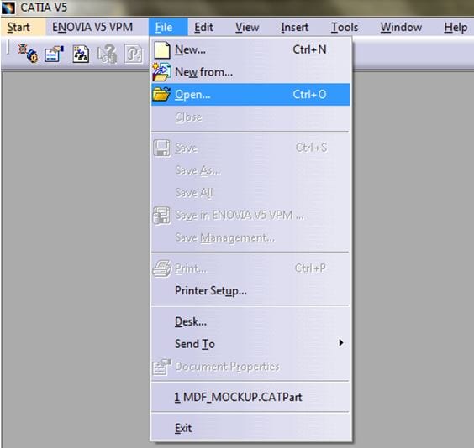The height and width of the screenshot is (448, 474).
Task: Click the Save in ENOVIA V5 VPM icon
Action: coord(161,216)
